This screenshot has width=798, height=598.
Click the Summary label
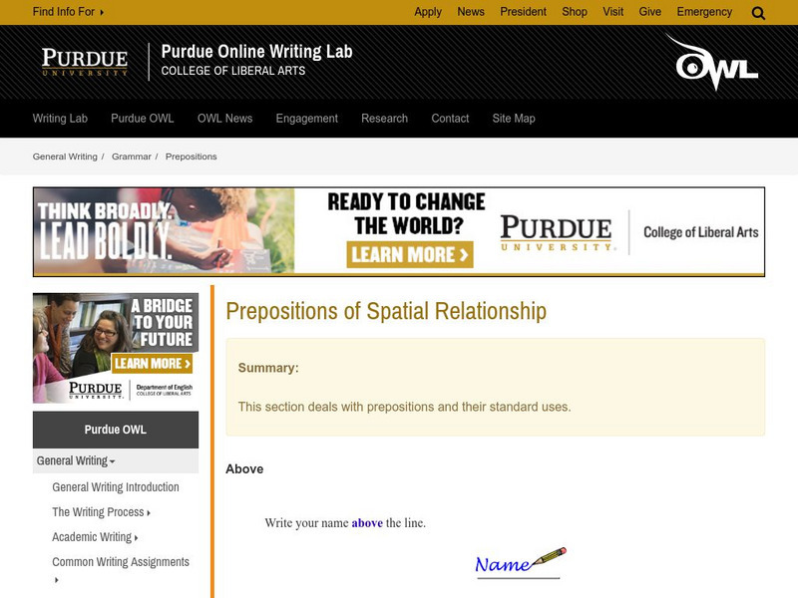pyautogui.click(x=268, y=368)
